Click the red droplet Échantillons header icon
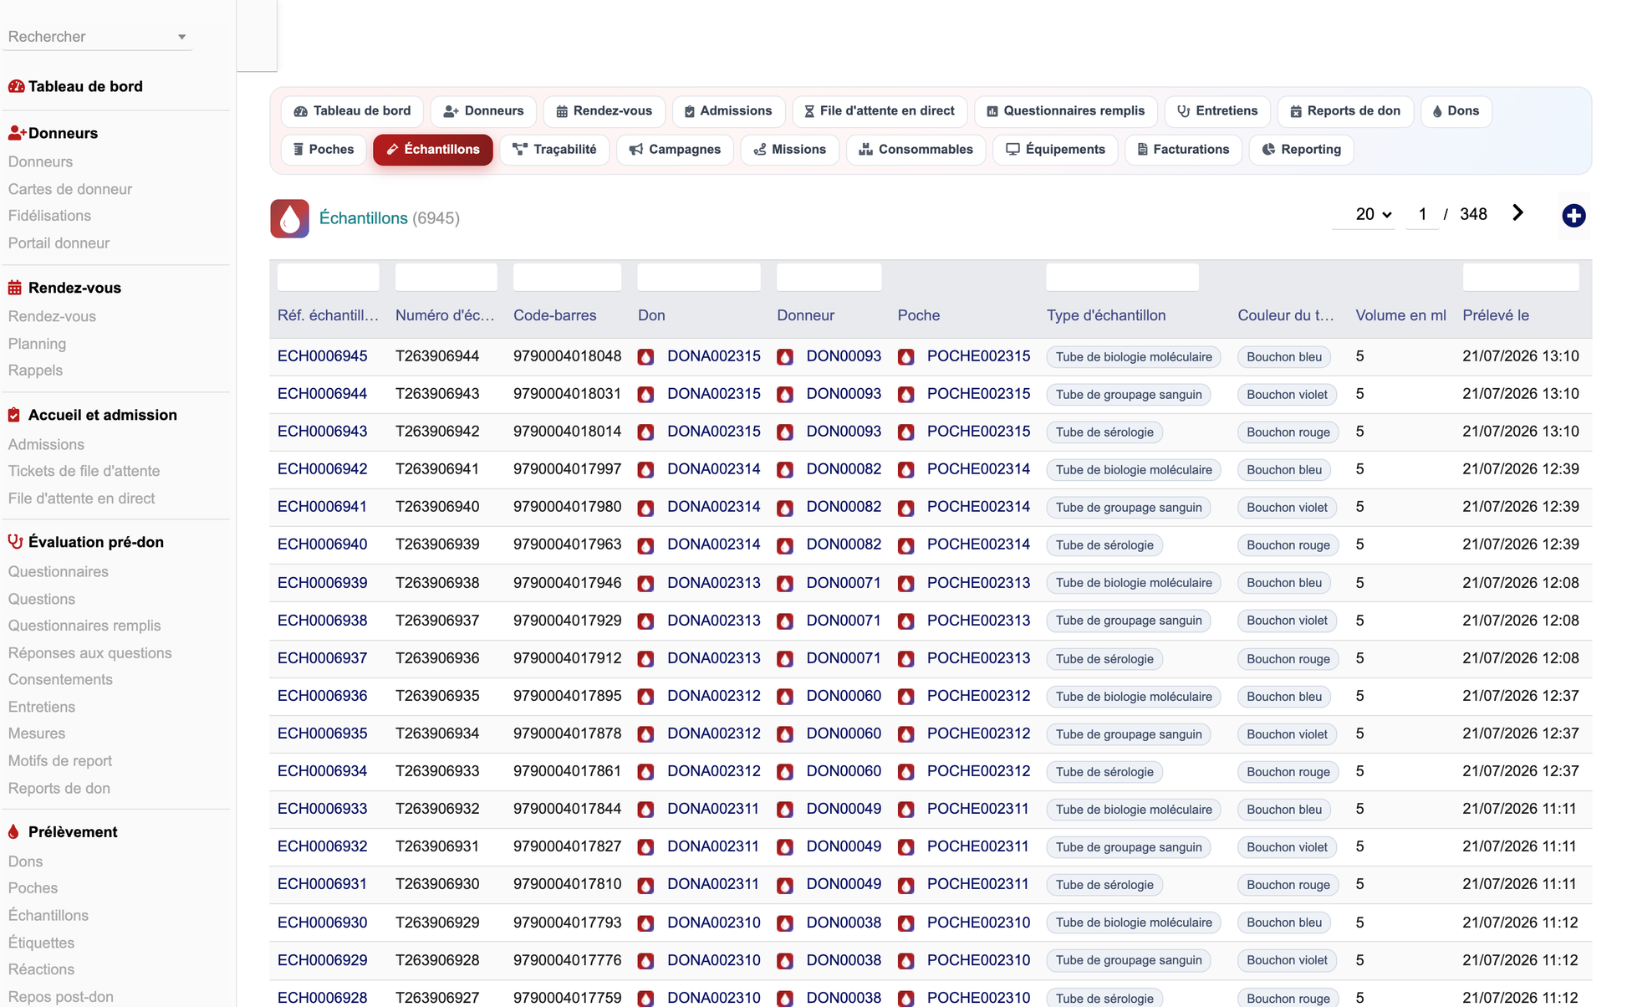 [289, 218]
